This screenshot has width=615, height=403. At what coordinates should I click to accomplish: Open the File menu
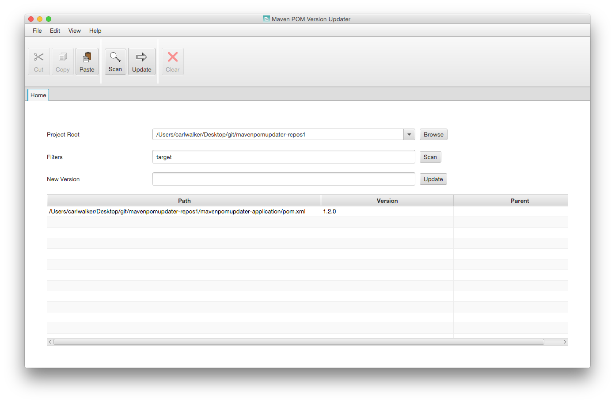click(x=37, y=30)
